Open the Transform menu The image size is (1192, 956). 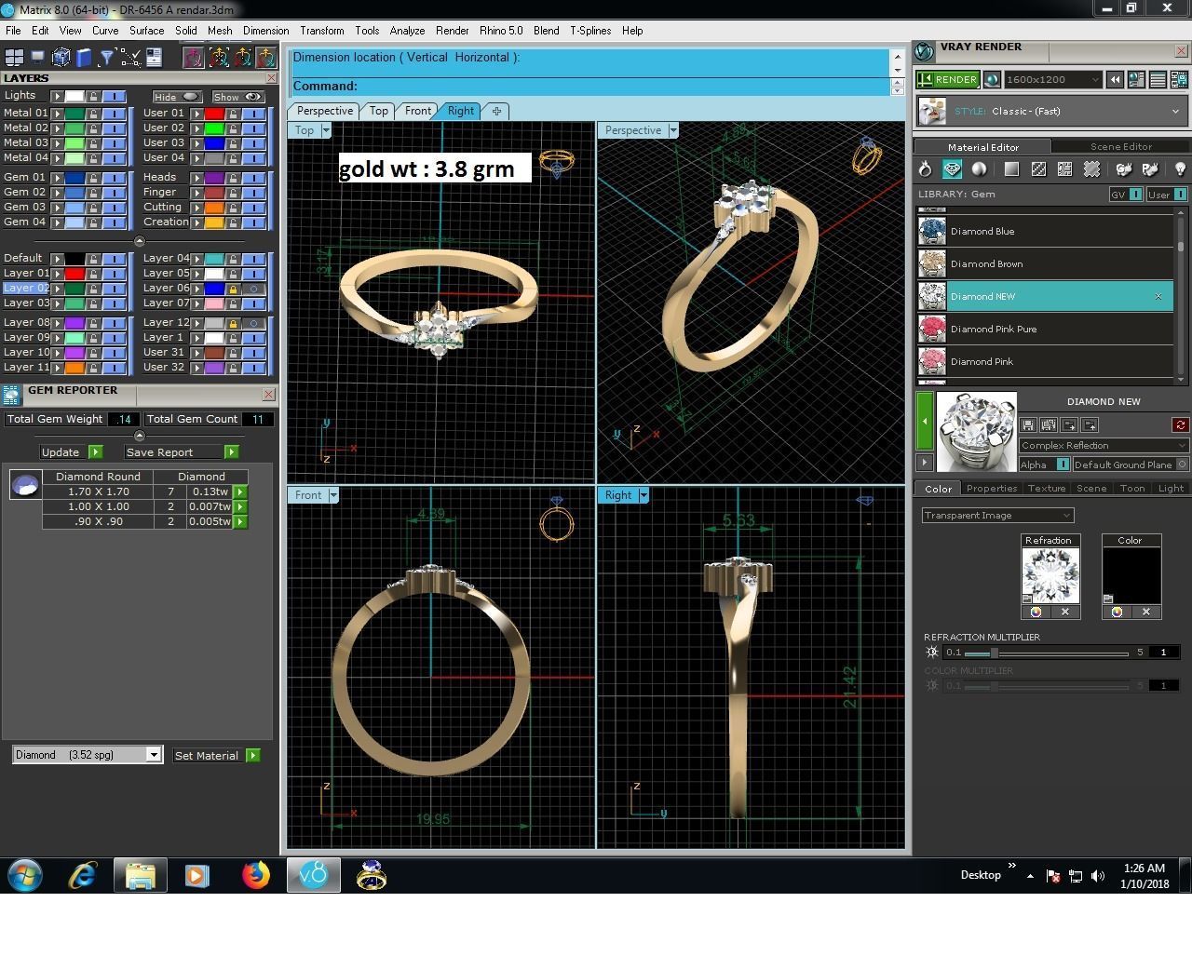coord(322,31)
